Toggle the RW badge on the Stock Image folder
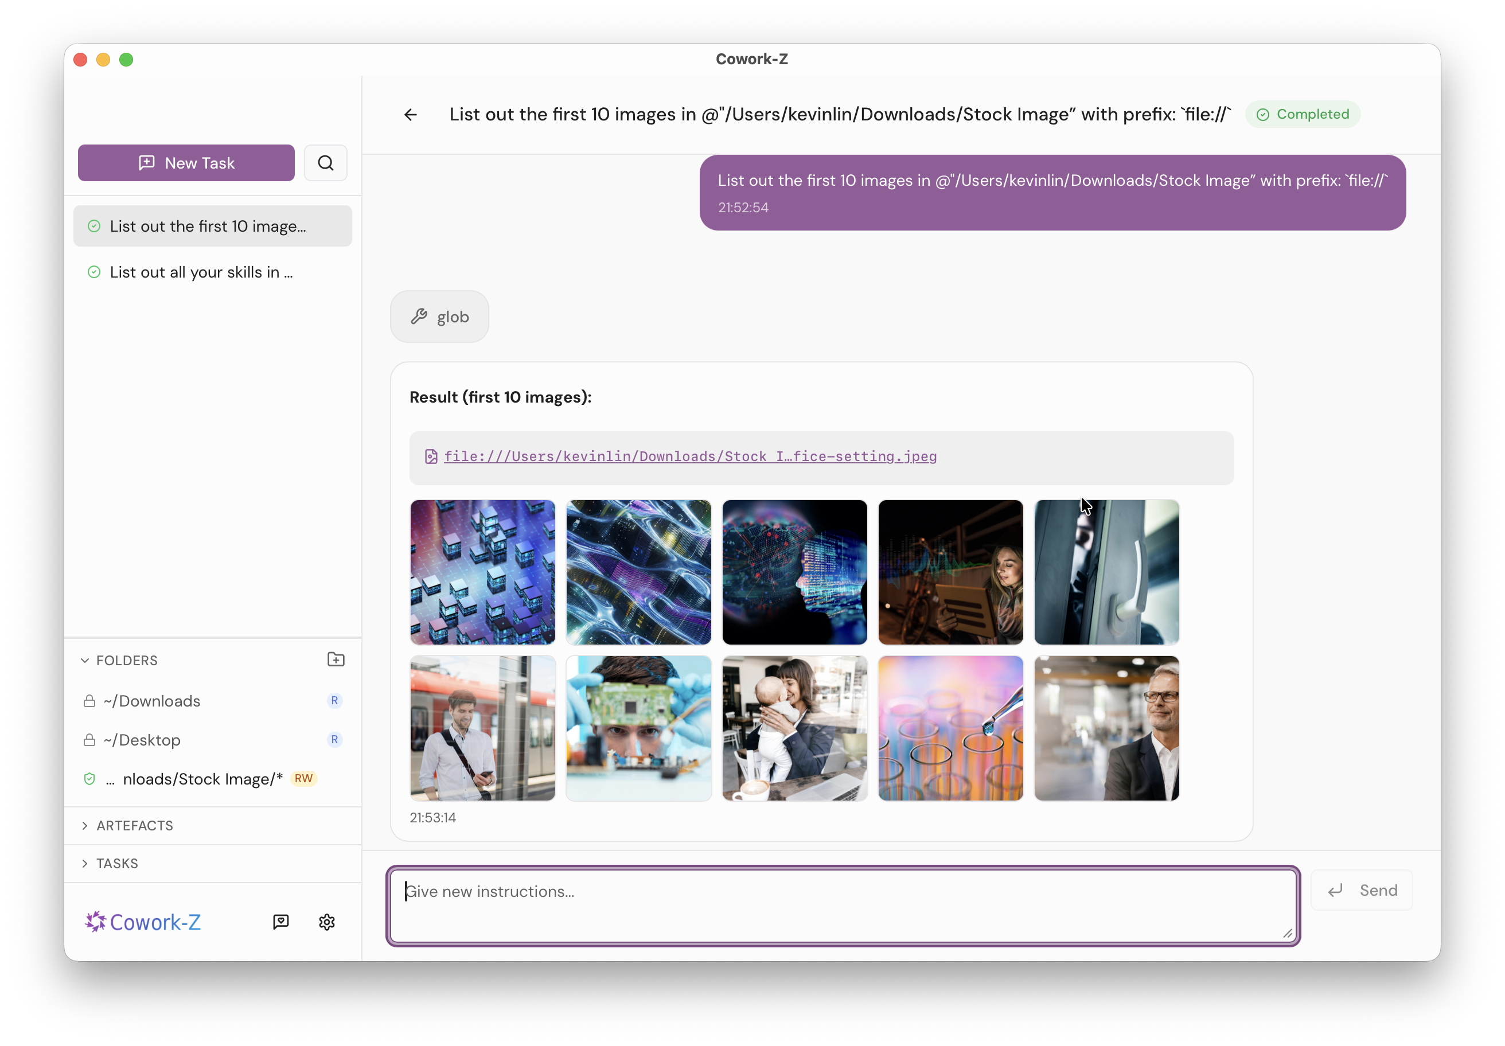 point(303,779)
